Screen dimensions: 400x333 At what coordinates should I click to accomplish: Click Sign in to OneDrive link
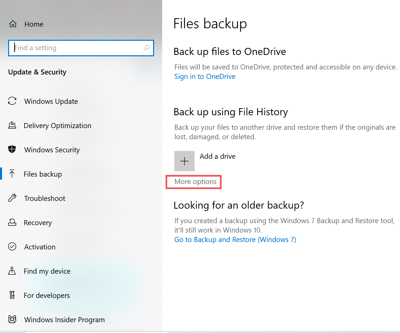205,77
